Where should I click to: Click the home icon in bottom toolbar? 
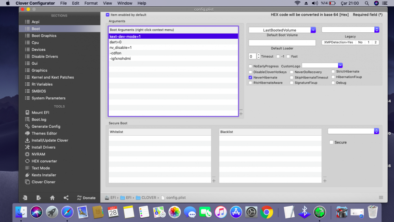pos(52,198)
